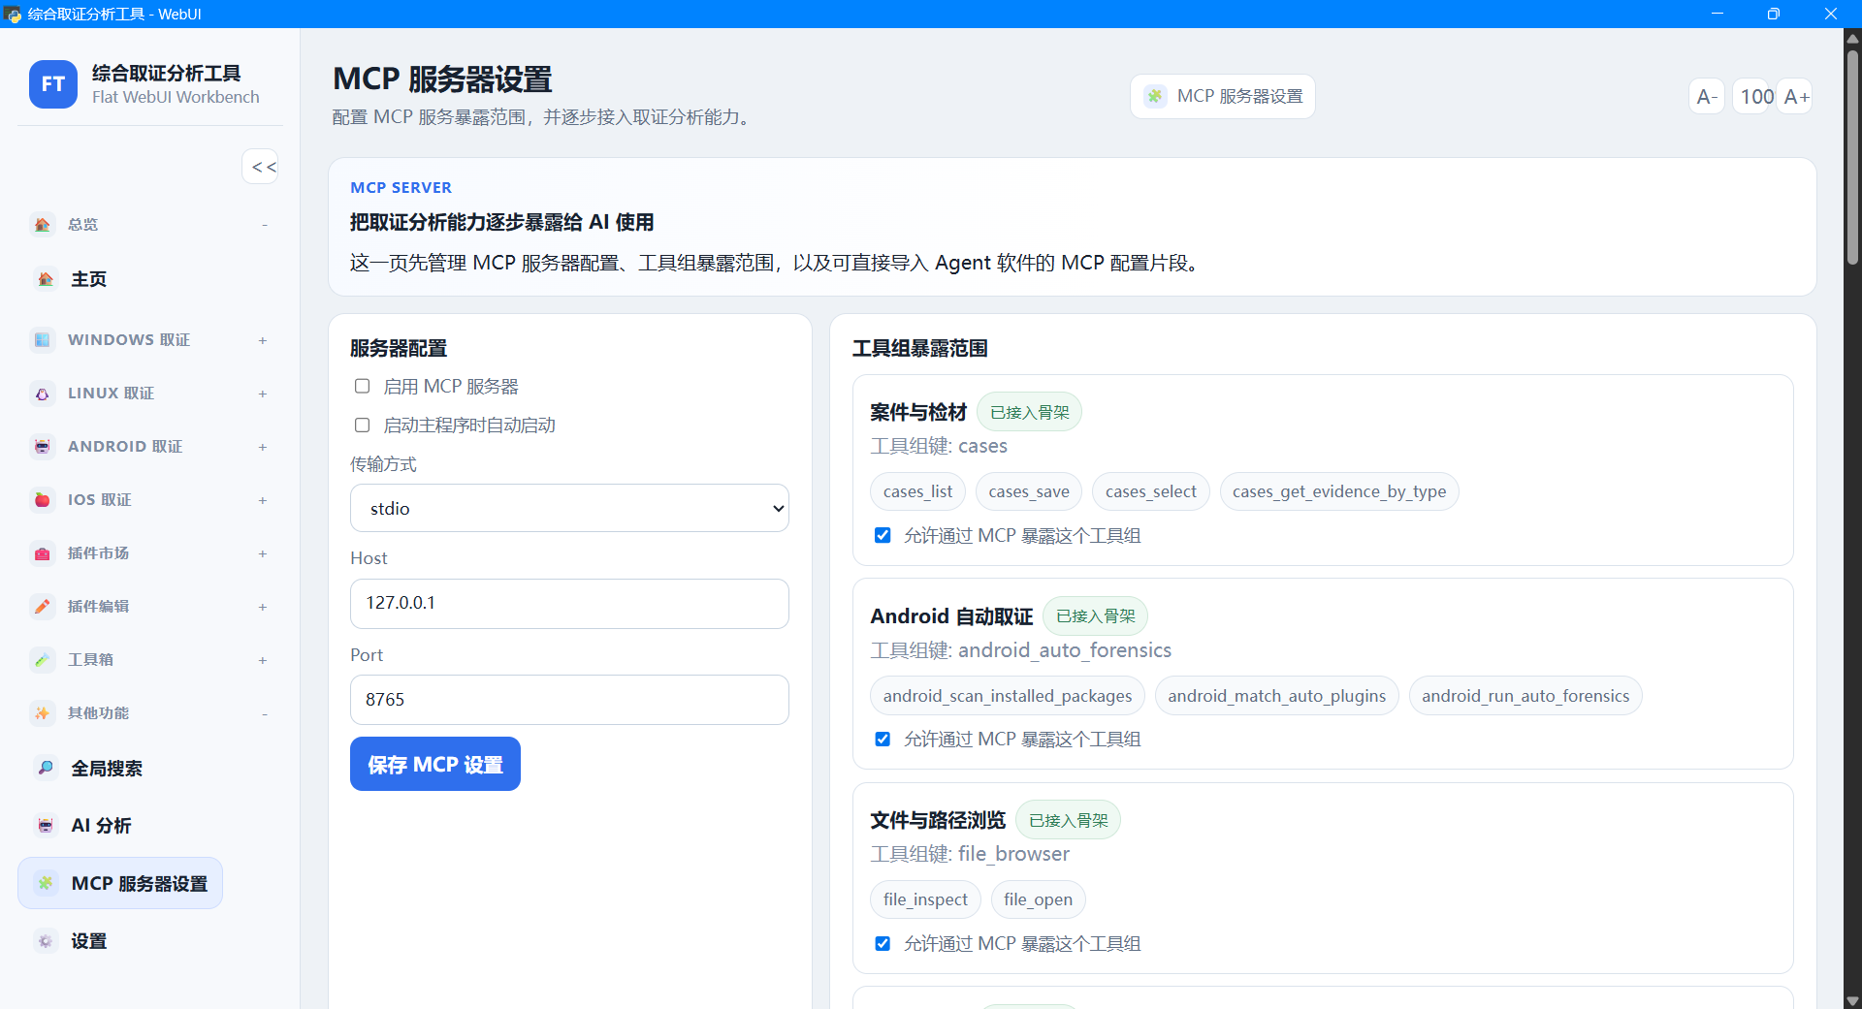
Task: Click the 总览 section house icon
Action: tap(42, 225)
